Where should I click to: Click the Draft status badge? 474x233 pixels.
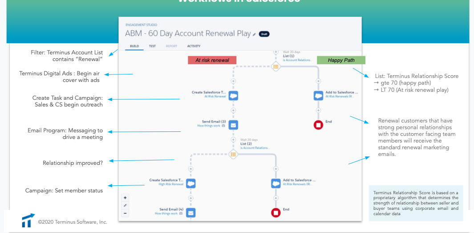pos(264,34)
